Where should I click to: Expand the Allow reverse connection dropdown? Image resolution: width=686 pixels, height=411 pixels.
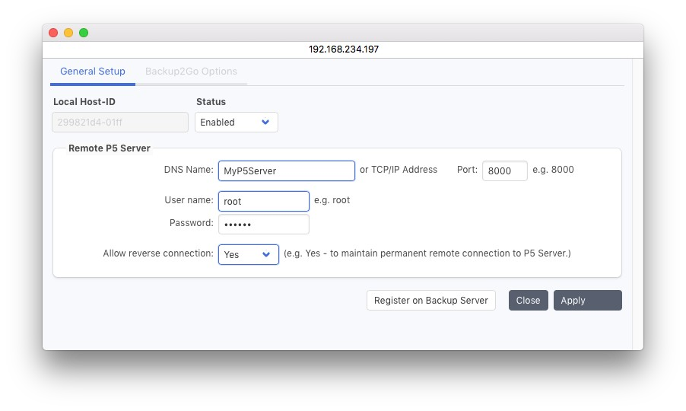(x=248, y=254)
